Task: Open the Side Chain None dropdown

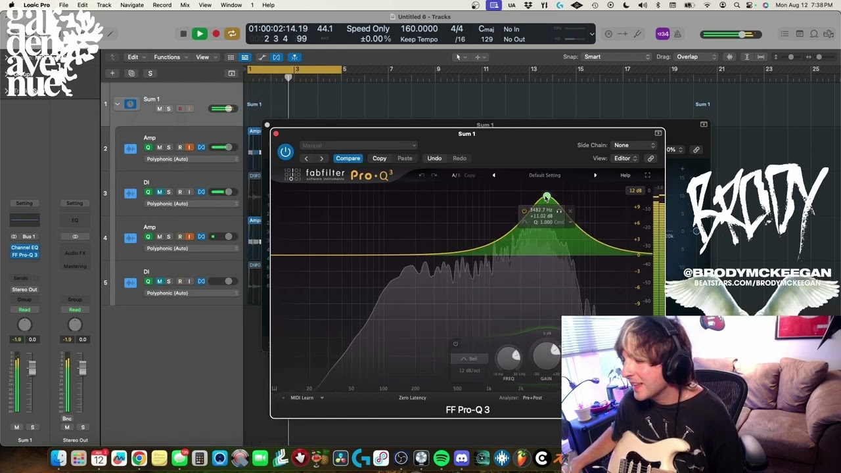Action: point(633,145)
